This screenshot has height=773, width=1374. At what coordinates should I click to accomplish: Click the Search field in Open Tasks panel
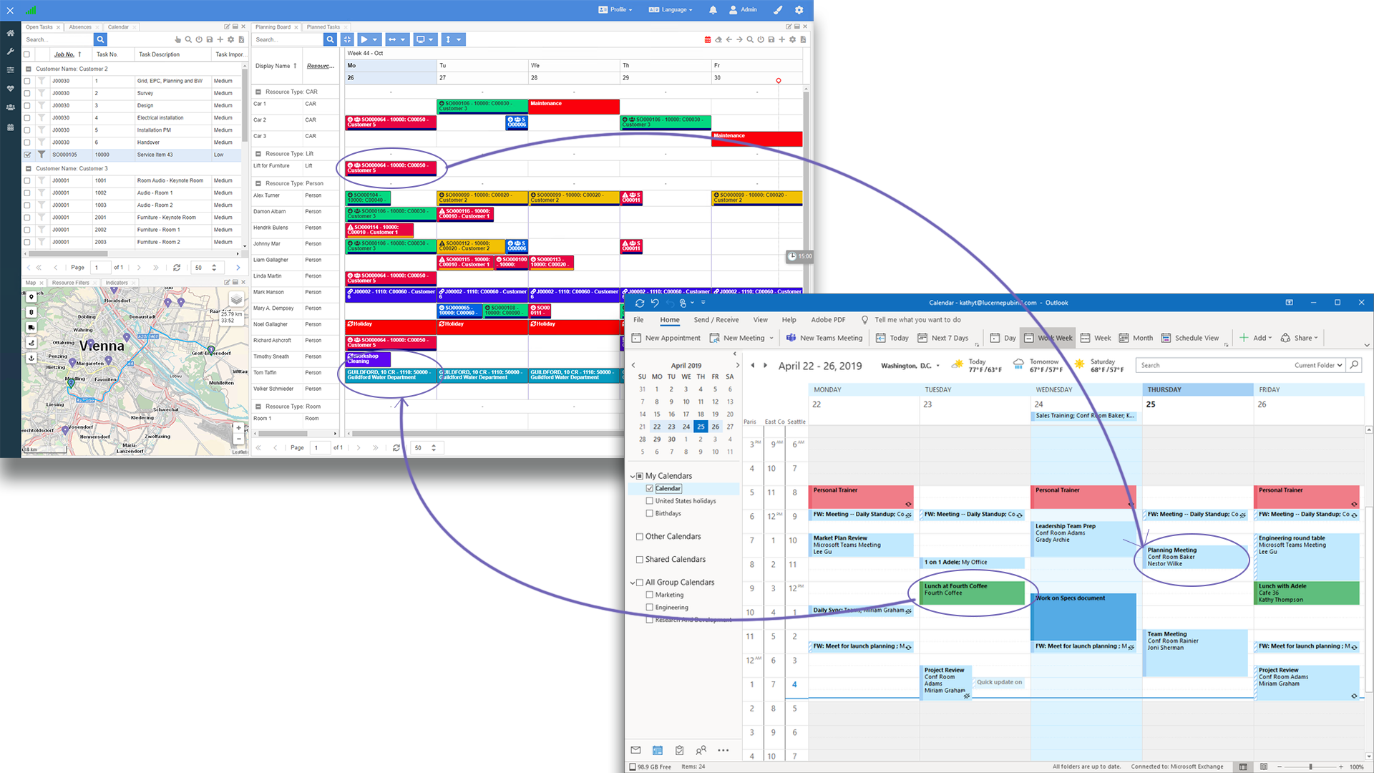[x=58, y=39]
